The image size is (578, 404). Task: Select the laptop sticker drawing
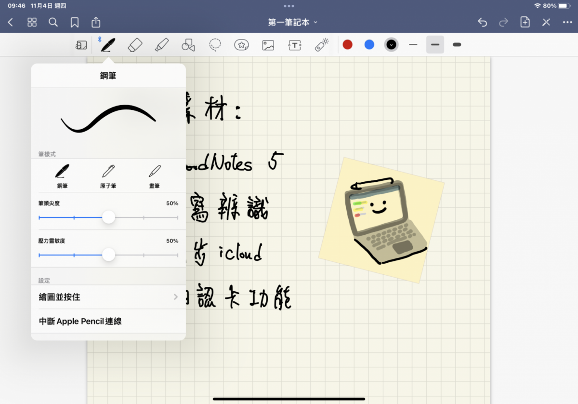tap(381, 219)
